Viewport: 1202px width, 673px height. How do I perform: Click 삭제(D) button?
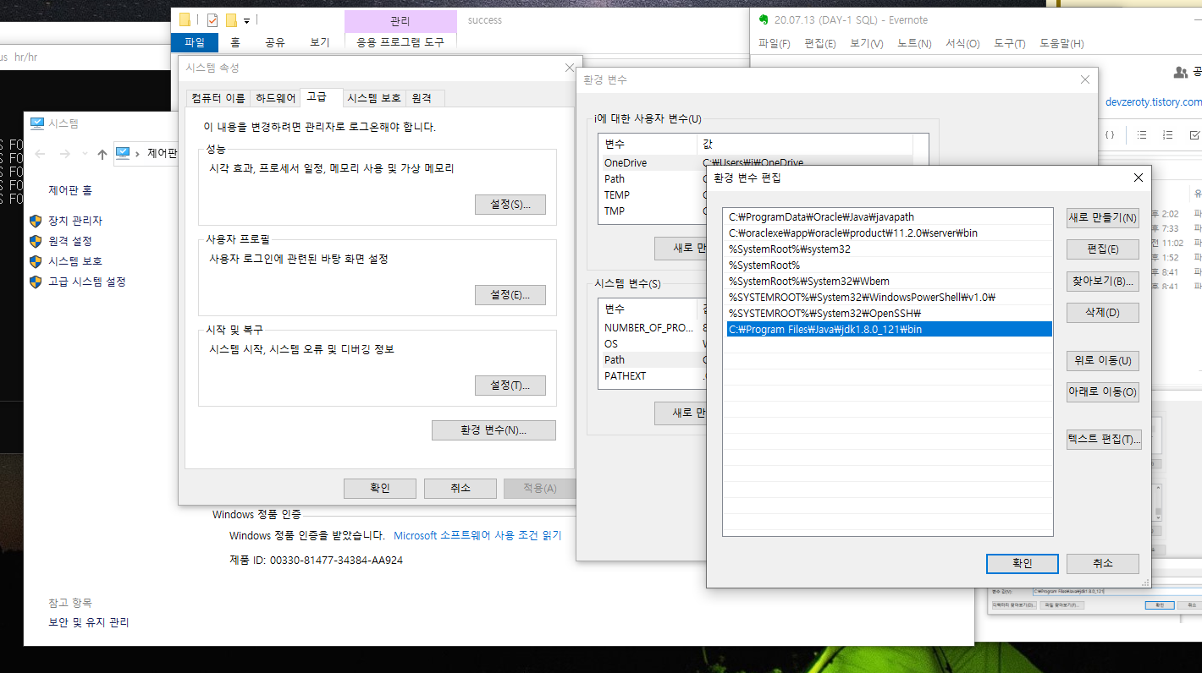[x=1103, y=313]
